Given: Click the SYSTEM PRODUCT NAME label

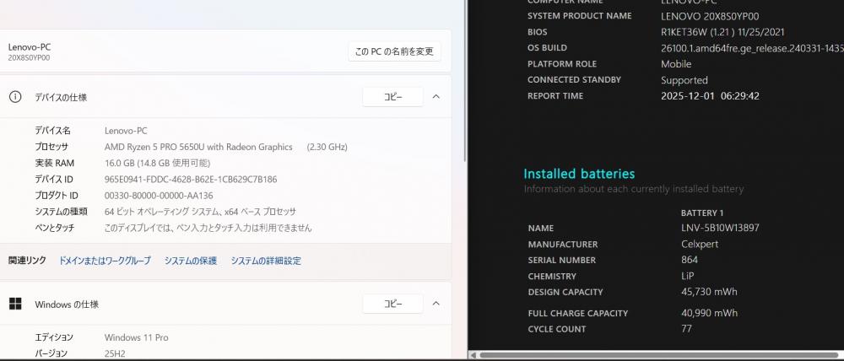Looking at the screenshot, I should click(580, 16).
